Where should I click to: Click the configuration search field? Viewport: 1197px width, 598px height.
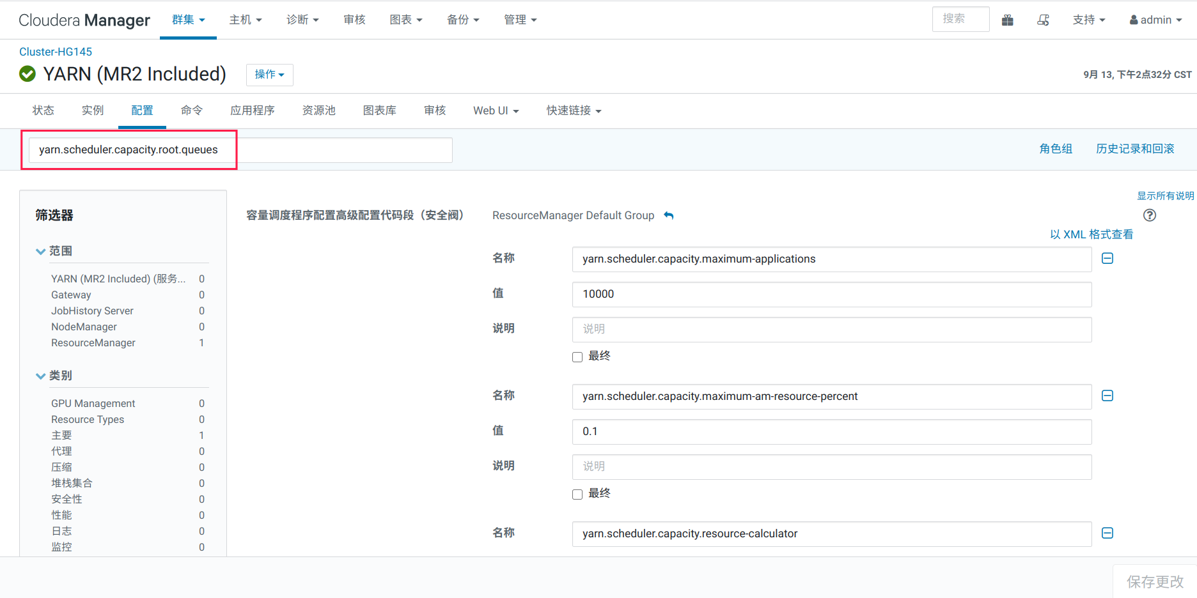(x=240, y=150)
